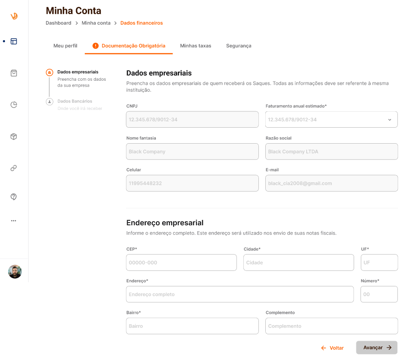Focus the Bairro input field
412x358 pixels.
[x=192, y=326]
